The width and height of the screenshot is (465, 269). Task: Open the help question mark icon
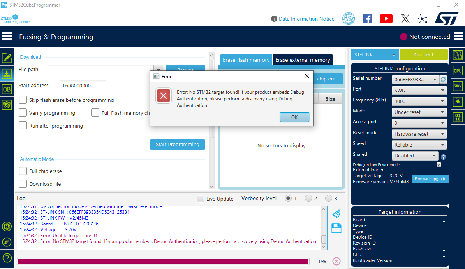click(x=7, y=258)
